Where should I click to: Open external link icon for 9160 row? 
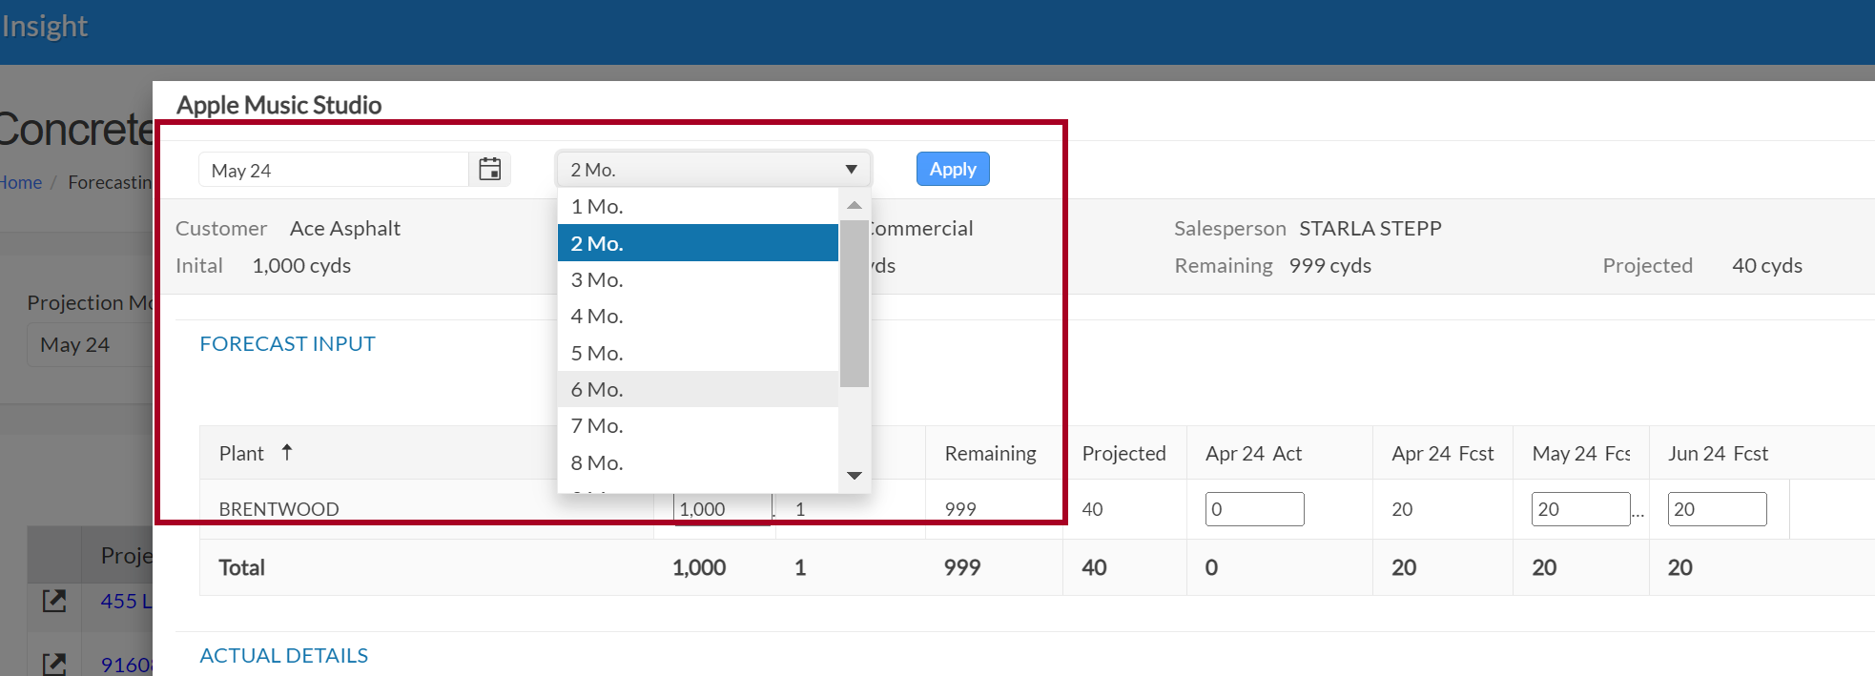(x=54, y=664)
